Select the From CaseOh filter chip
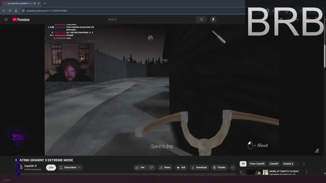The image size is (326, 183). [257, 164]
